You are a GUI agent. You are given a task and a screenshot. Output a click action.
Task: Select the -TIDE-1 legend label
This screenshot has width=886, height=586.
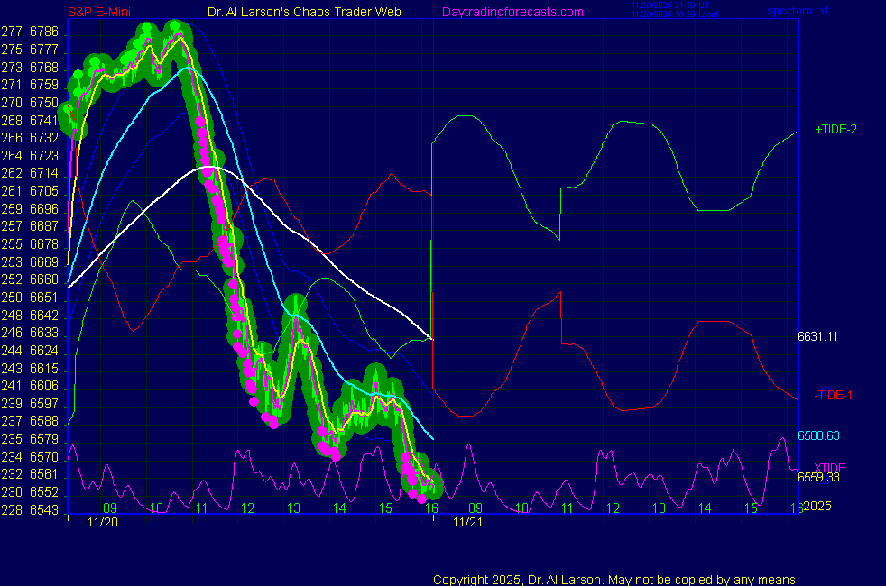click(834, 395)
